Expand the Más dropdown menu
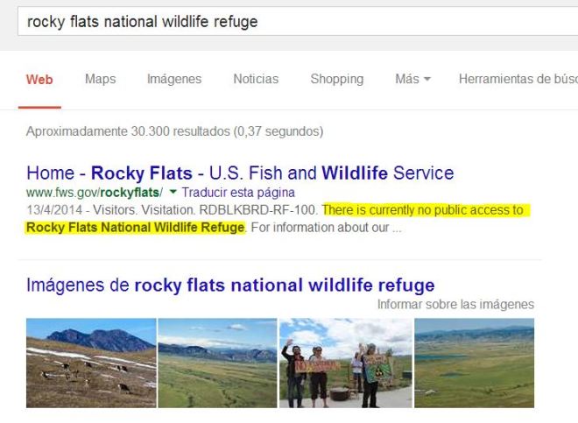Screen dimensions: 578x423 (x=412, y=80)
